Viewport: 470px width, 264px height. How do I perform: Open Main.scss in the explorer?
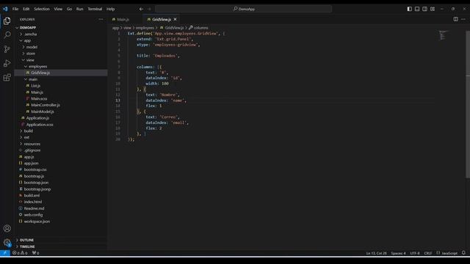coord(39,99)
